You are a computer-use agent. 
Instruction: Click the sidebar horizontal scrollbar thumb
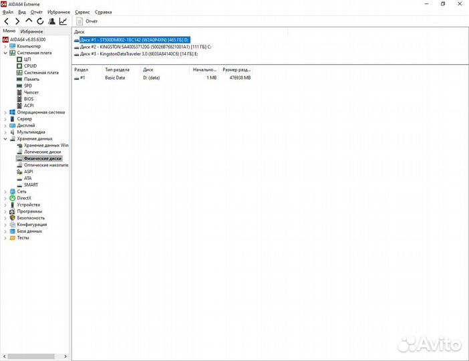pyautogui.click(x=31, y=356)
